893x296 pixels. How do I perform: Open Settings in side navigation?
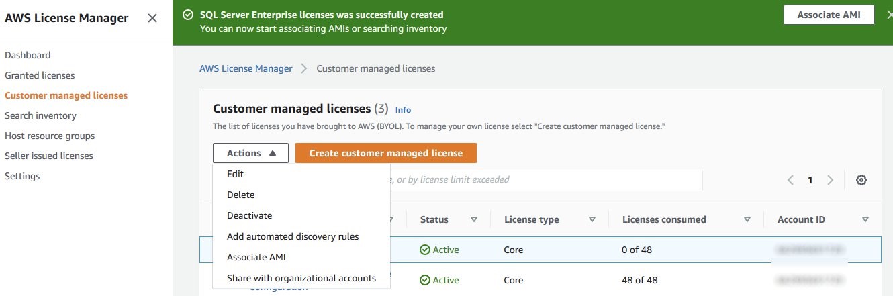tap(22, 176)
